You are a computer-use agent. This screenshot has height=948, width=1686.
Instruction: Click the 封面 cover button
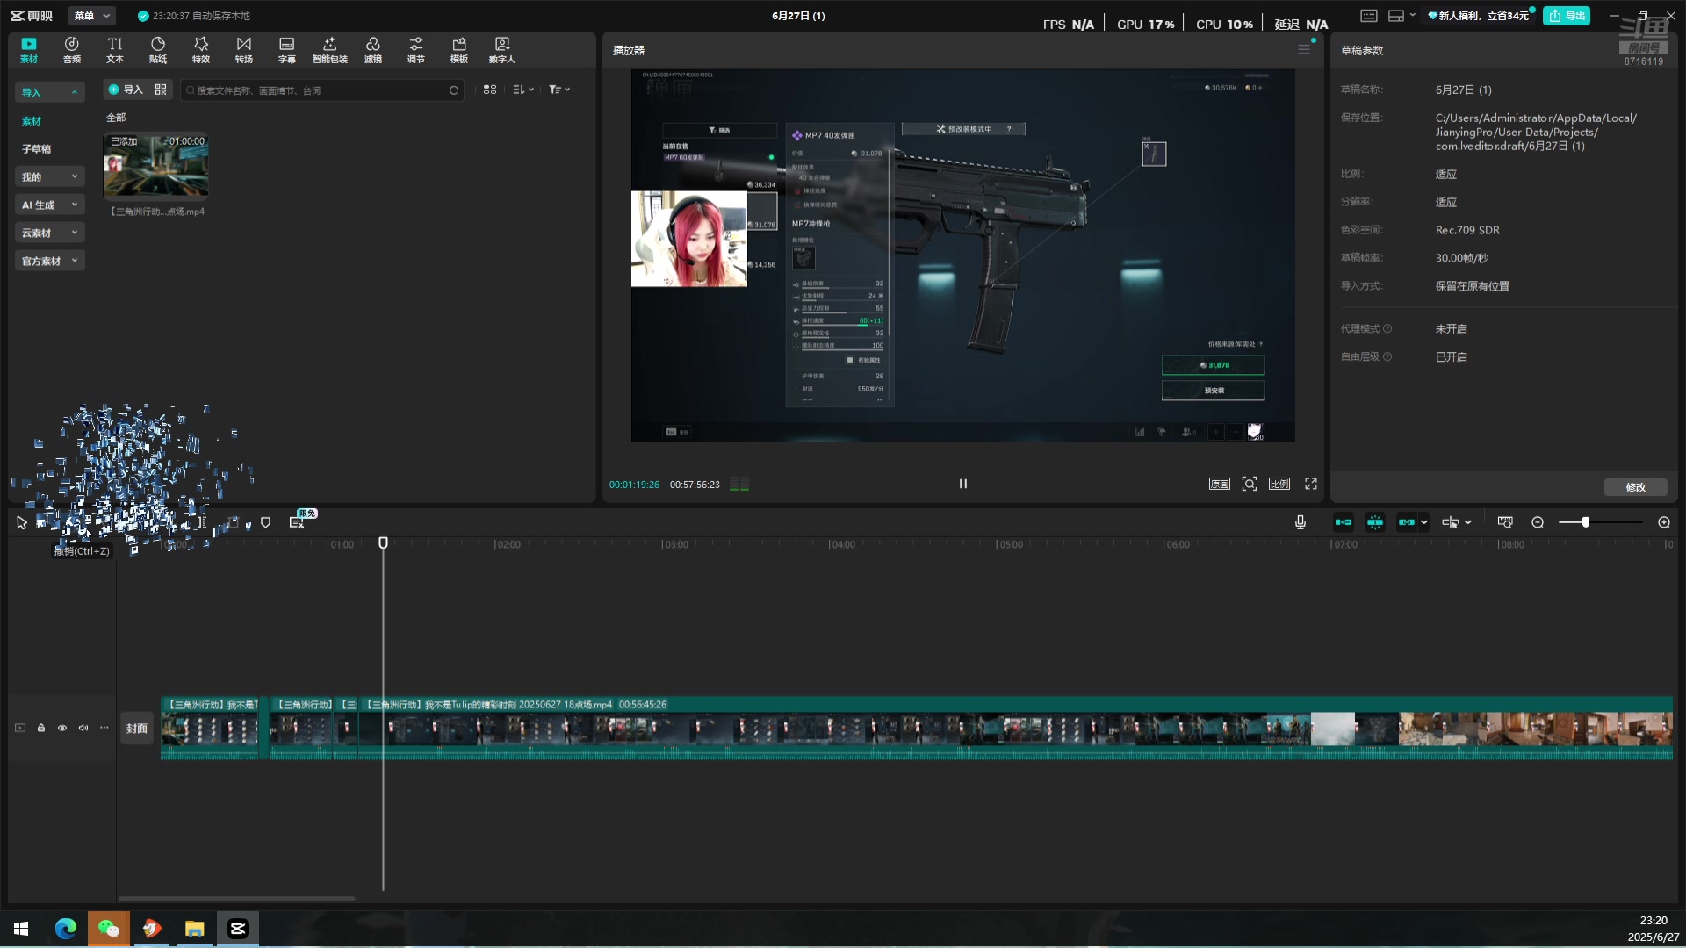click(137, 729)
